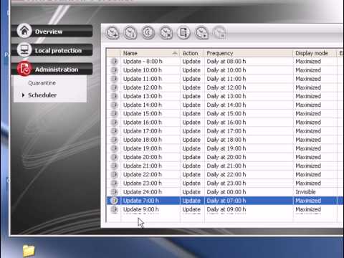Click the Maximized cell in the Update 15:00 h row
Viewport: 344px width, 258px height.
coord(308,114)
